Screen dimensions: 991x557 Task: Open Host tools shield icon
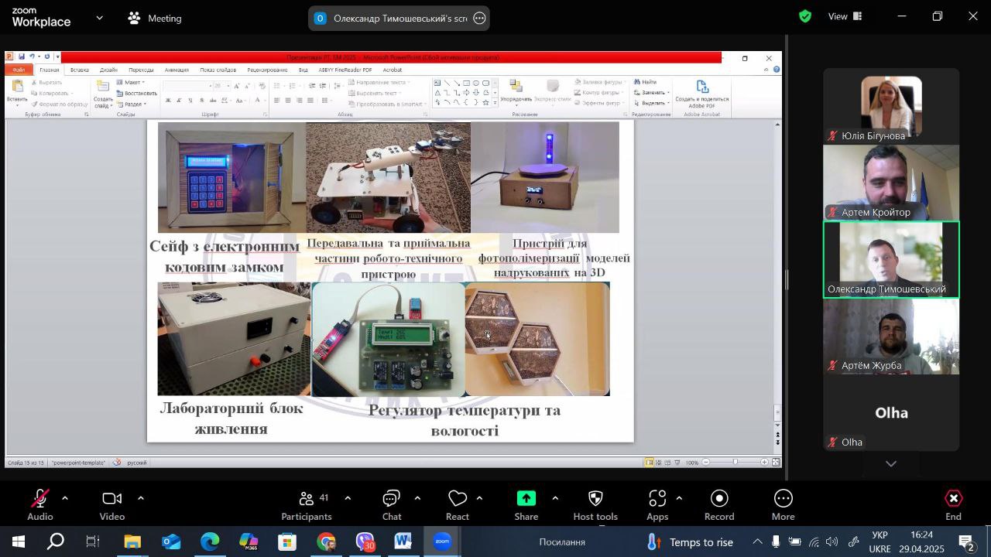pos(595,504)
